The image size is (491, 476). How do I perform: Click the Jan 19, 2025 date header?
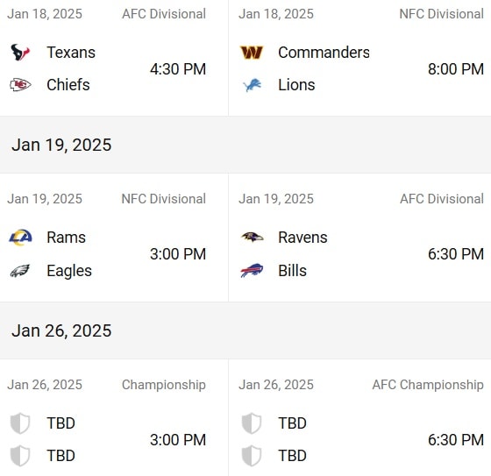(61, 145)
